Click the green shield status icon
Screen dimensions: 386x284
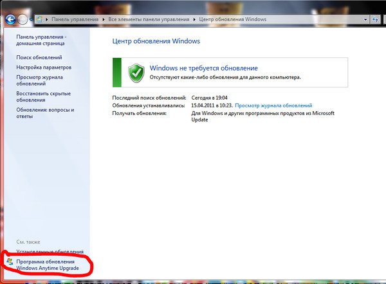pyautogui.click(x=134, y=71)
